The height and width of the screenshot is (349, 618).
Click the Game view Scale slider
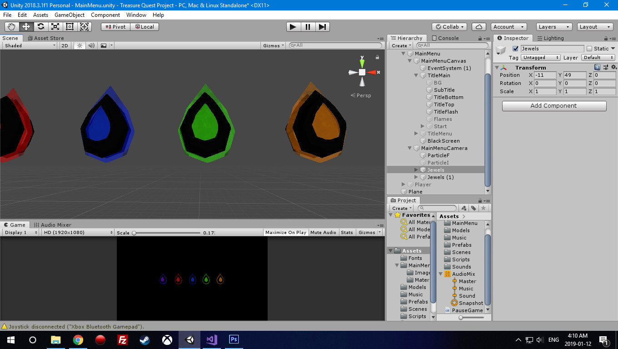[x=166, y=233]
